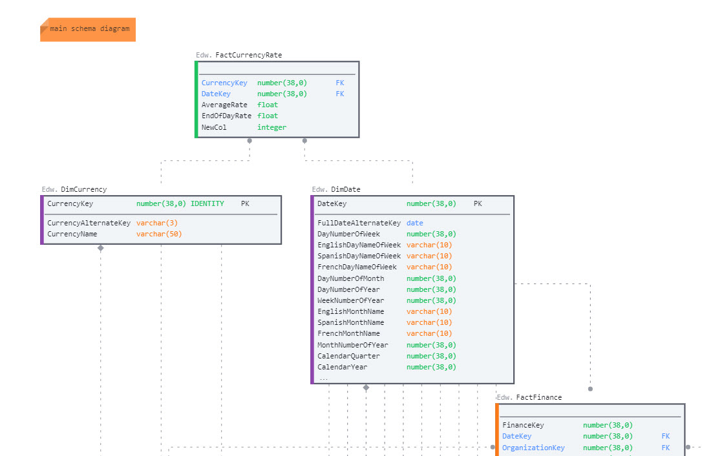Click the green color bar on FactCurrencyRate

(197, 99)
